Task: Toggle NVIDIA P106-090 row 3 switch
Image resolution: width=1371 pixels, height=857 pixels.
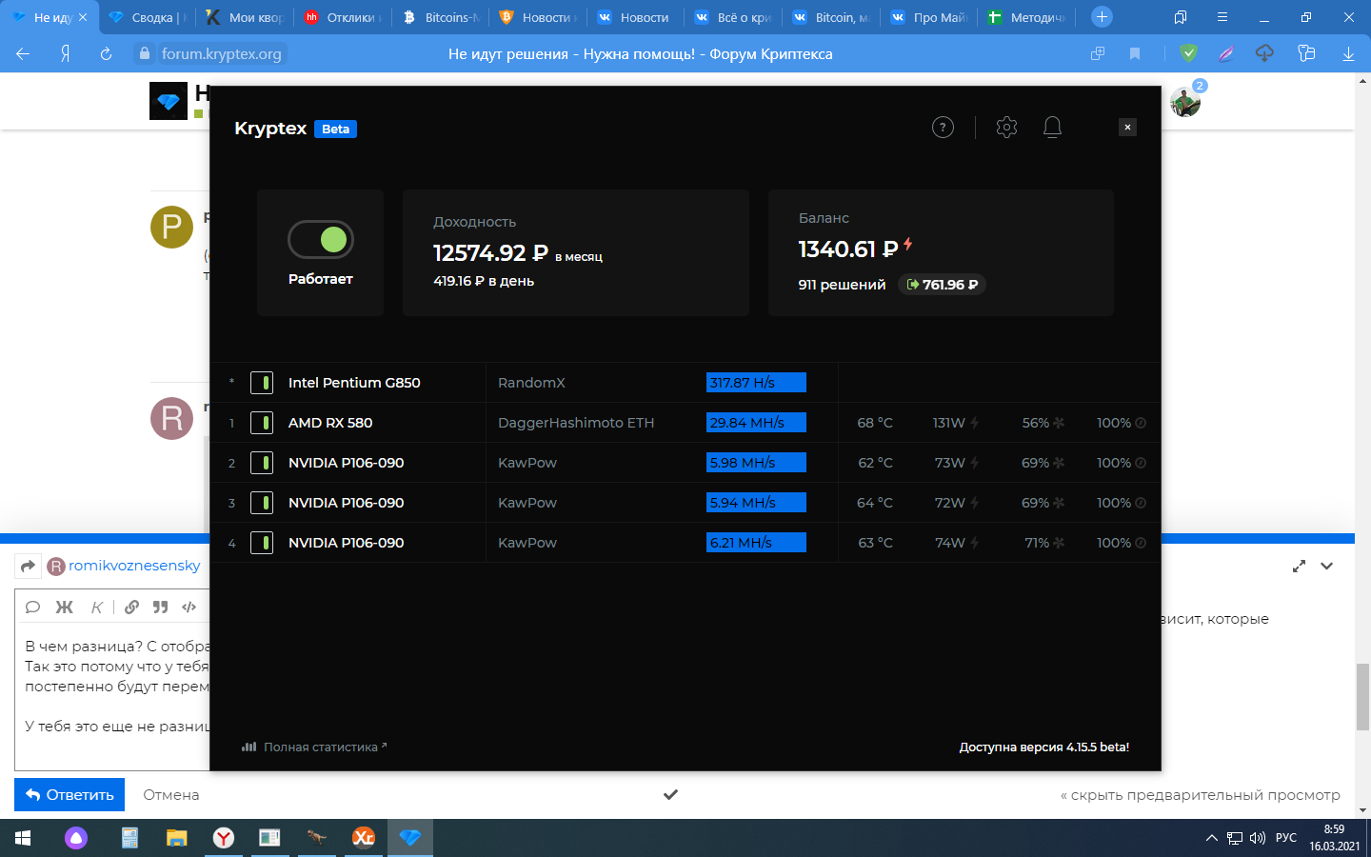Action: (262, 503)
